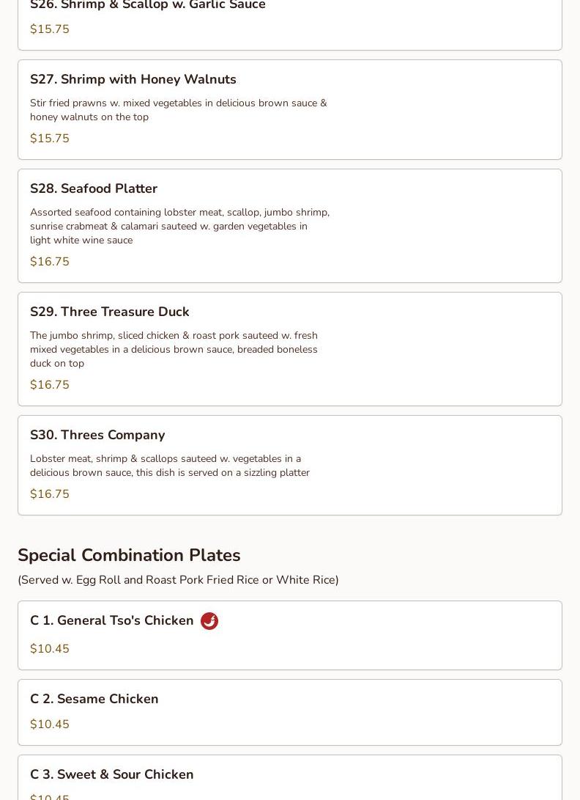Image resolution: width=580 pixels, height=800 pixels.
Task: Click the $10.45 price under General Tso's Chicken
Action: pyautogui.click(x=50, y=648)
